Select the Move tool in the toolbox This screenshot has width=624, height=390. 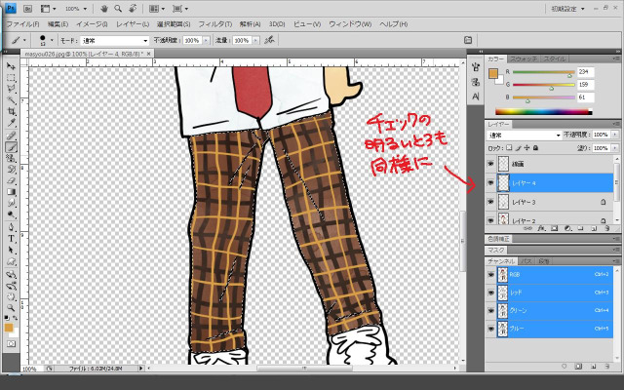pyautogui.click(x=12, y=65)
